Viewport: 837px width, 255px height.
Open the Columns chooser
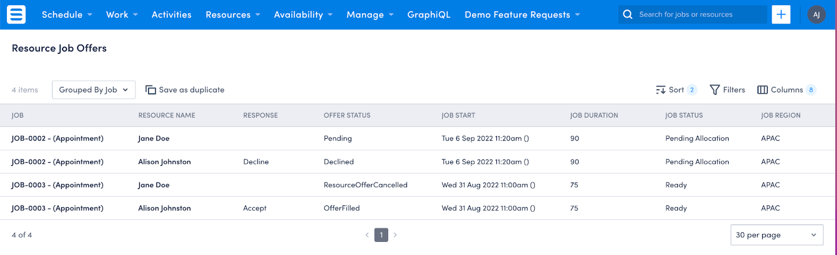[787, 90]
